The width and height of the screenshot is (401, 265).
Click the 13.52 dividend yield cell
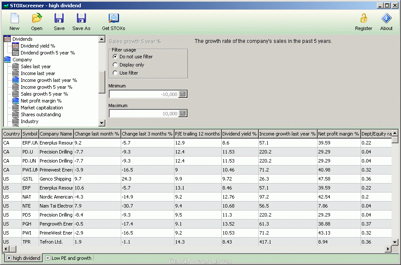240,224
